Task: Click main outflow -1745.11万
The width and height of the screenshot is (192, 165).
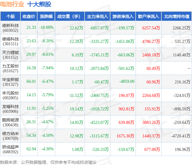Action: (99, 55)
